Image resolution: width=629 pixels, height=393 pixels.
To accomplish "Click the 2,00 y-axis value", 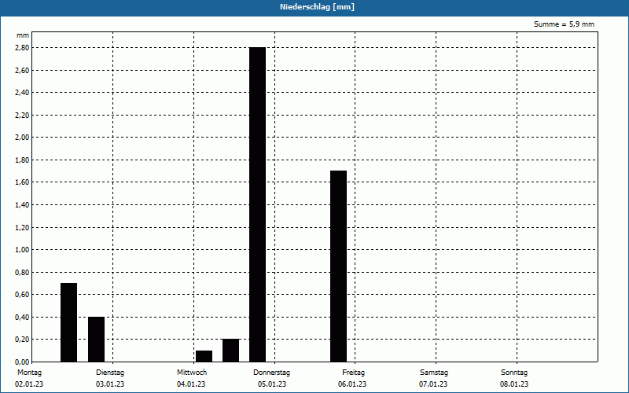I will point(23,137).
